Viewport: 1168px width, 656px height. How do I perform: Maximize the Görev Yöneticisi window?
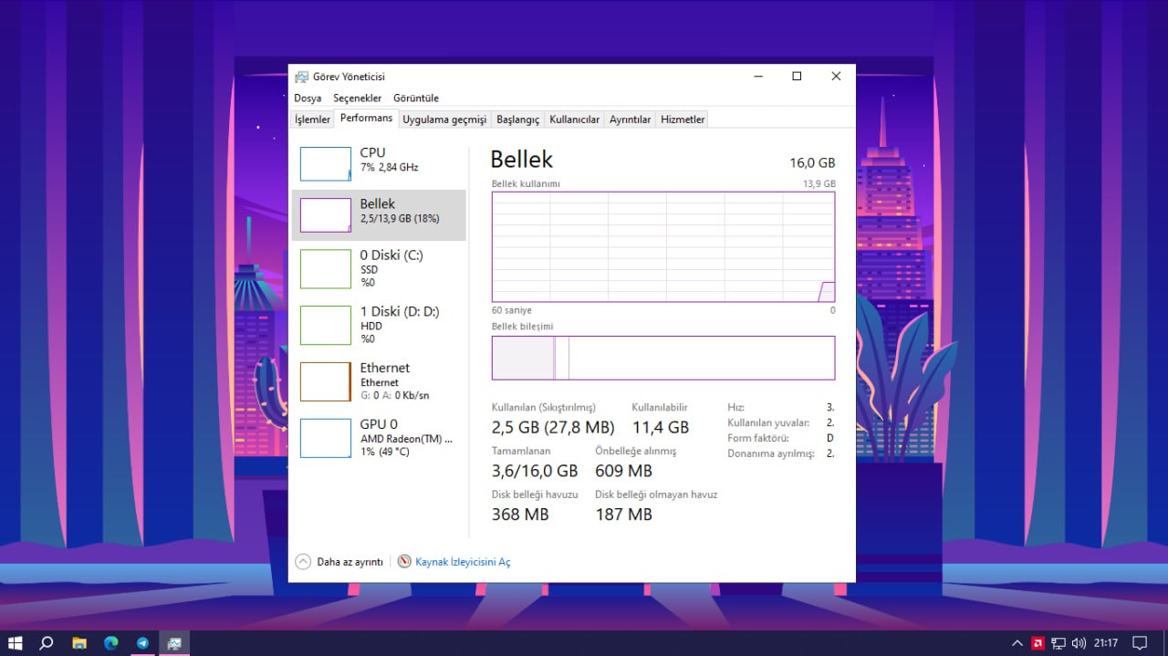(797, 77)
